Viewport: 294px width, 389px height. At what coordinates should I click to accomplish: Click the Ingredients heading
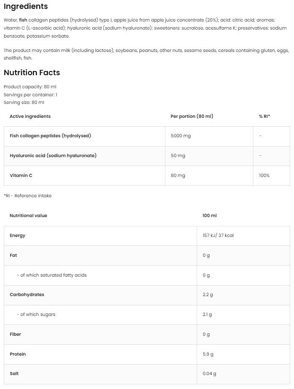pyautogui.click(x=26, y=6)
